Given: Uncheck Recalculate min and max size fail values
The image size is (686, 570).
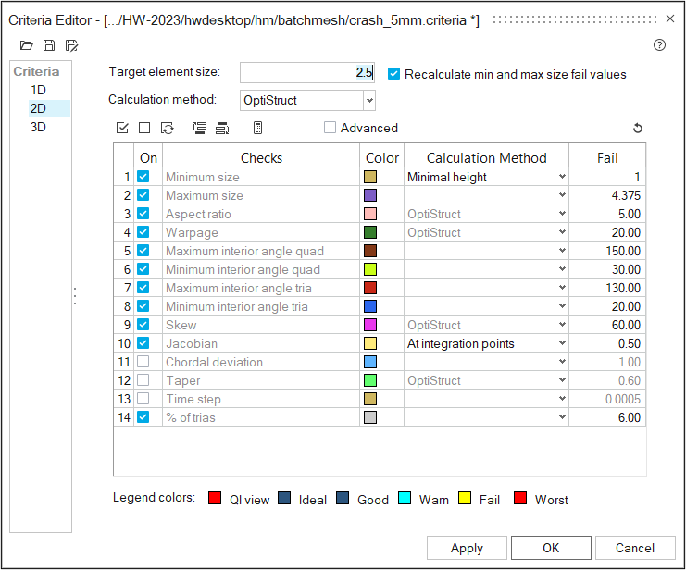Looking at the screenshot, I should [x=394, y=74].
